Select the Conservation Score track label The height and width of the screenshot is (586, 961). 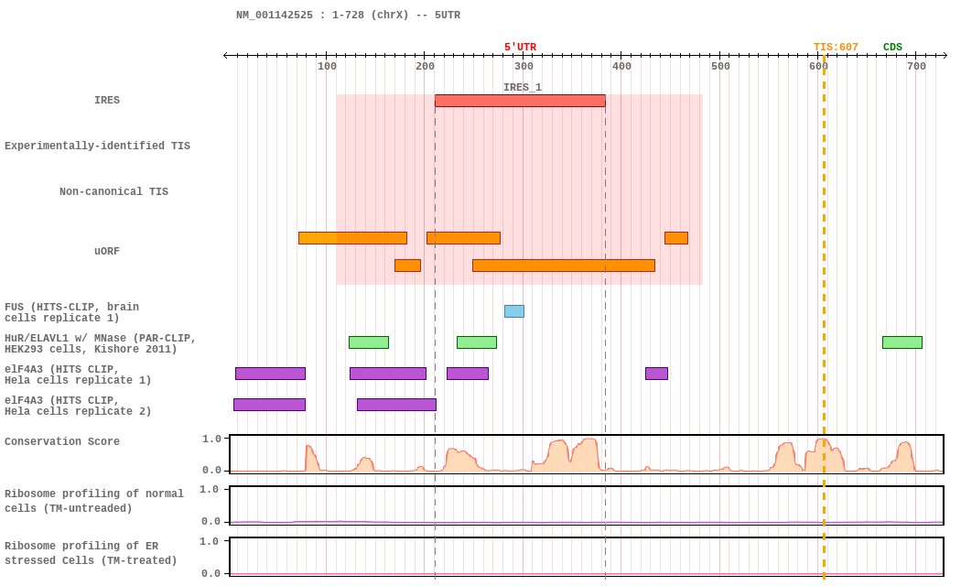coord(62,441)
